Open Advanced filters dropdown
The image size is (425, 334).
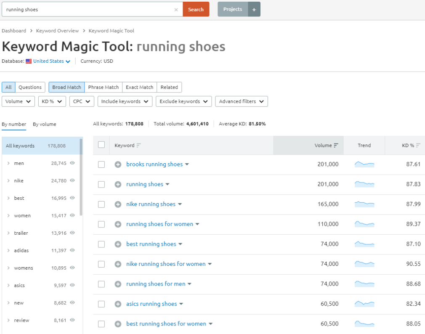[242, 101]
